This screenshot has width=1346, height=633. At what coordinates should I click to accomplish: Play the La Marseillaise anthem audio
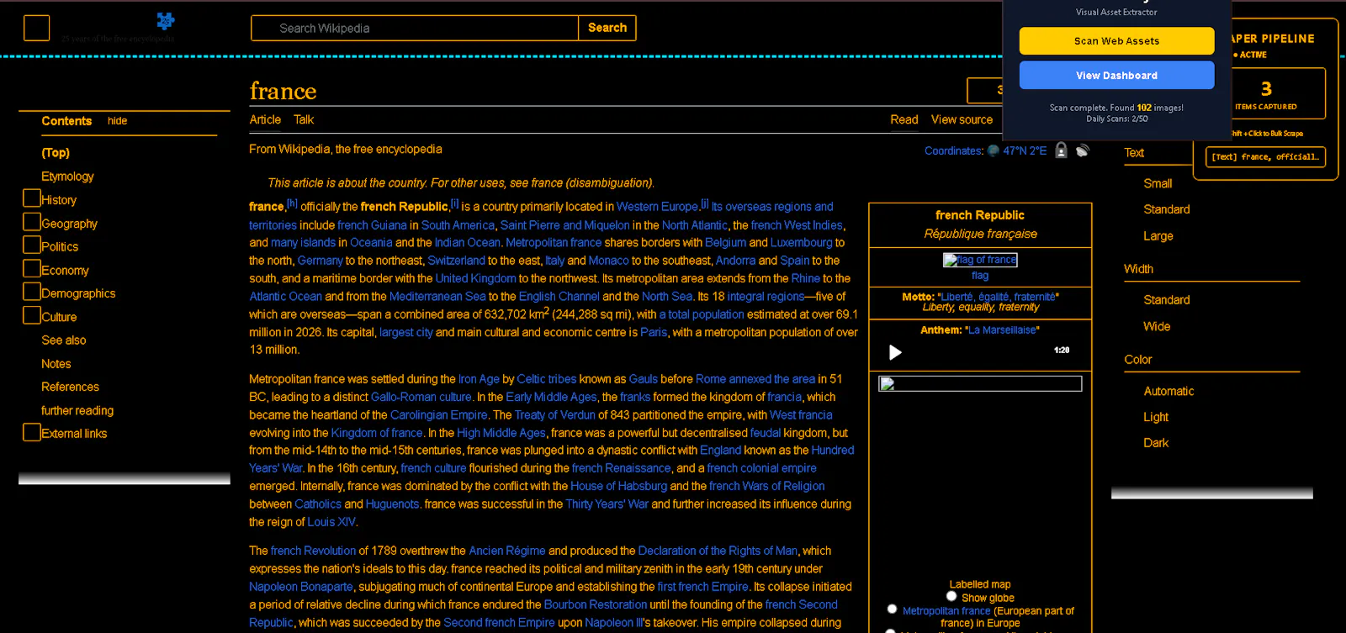895,351
